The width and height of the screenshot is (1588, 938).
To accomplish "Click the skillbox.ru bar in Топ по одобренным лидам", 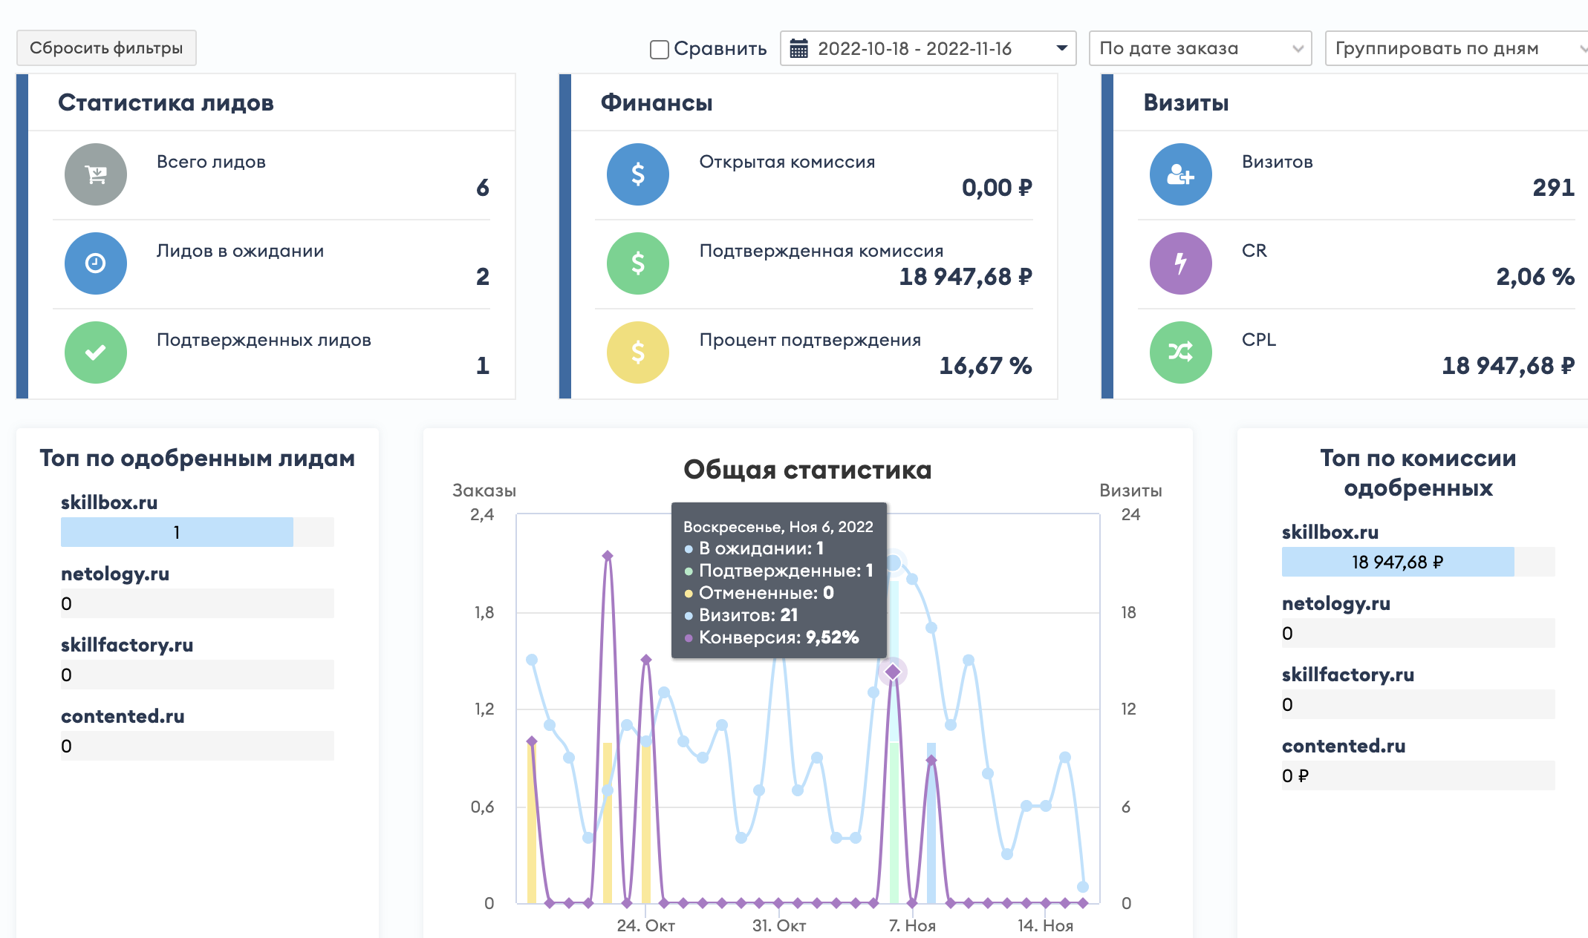I will point(177,532).
